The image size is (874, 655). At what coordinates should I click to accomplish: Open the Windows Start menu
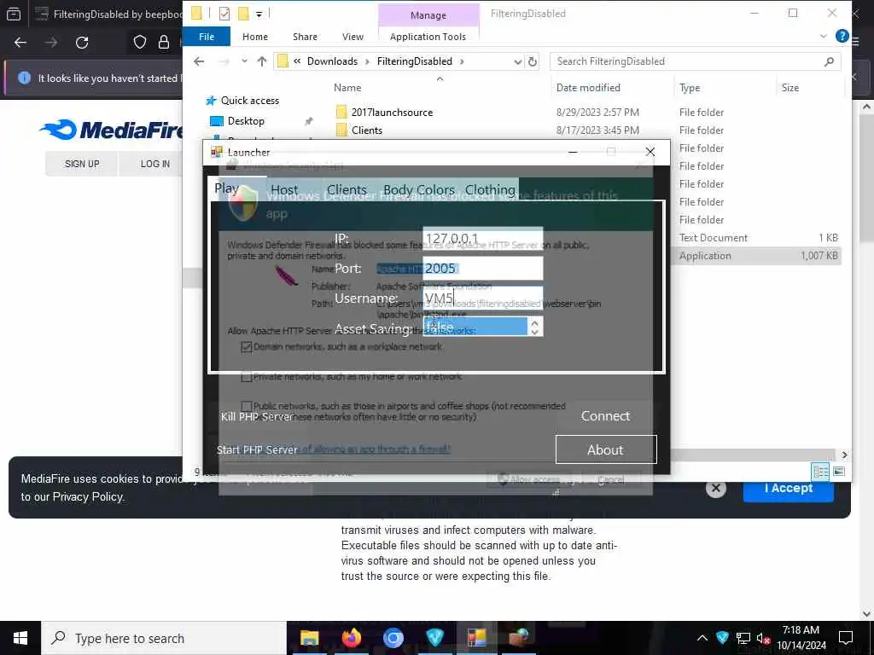(x=20, y=638)
